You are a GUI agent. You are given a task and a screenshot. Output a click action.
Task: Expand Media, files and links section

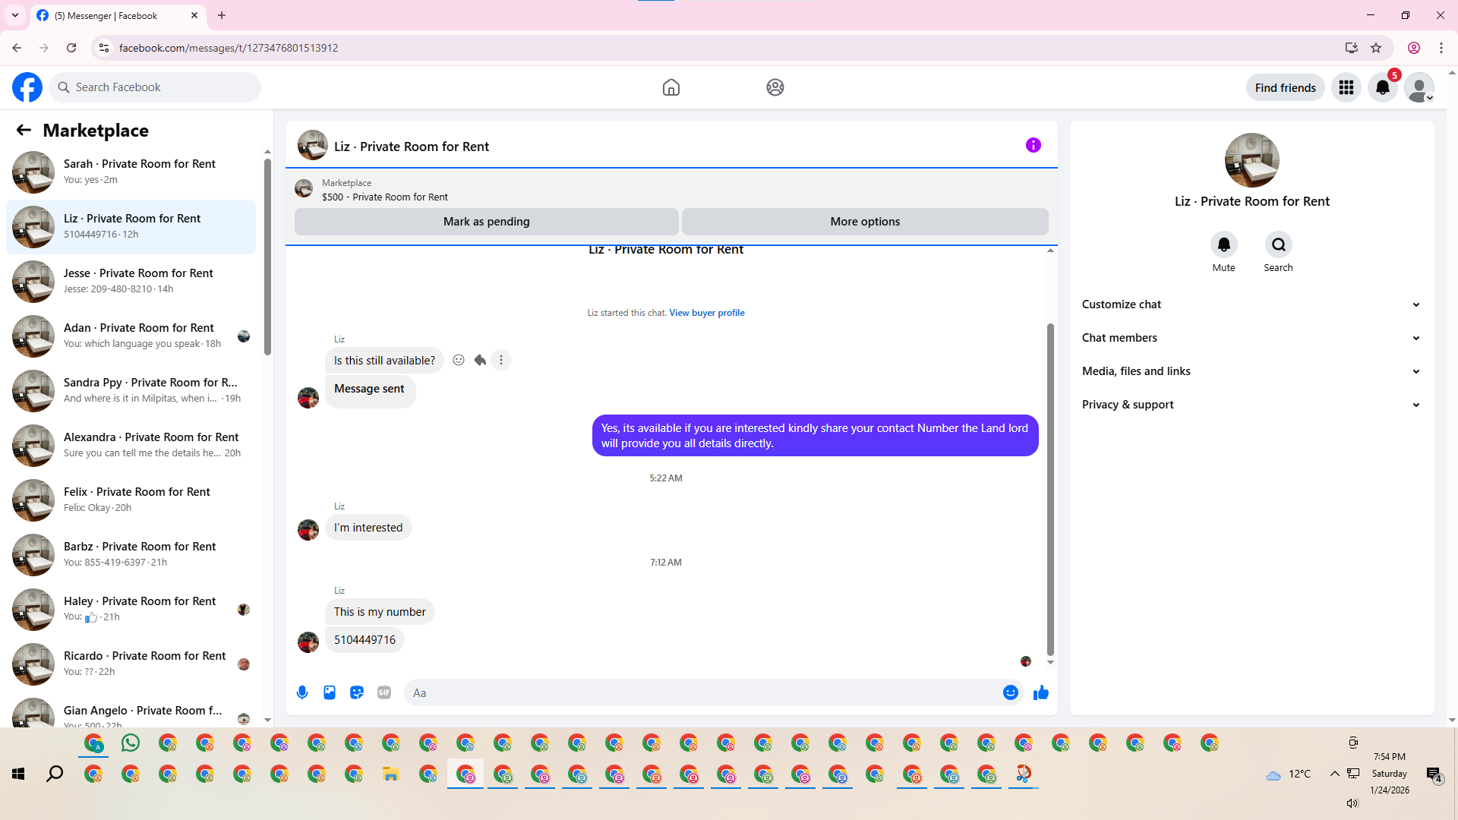pyautogui.click(x=1251, y=371)
